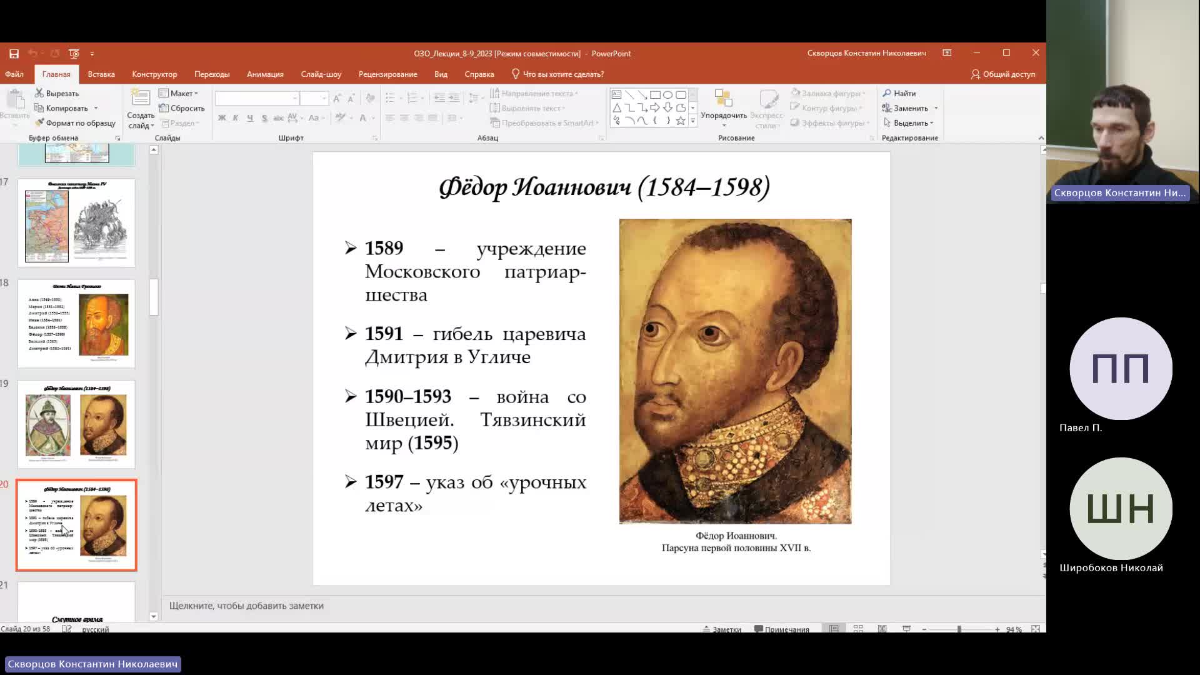Image resolution: width=1200 pixels, height=675 pixels.
Task: Switch to the Вставка tab
Action: click(101, 74)
